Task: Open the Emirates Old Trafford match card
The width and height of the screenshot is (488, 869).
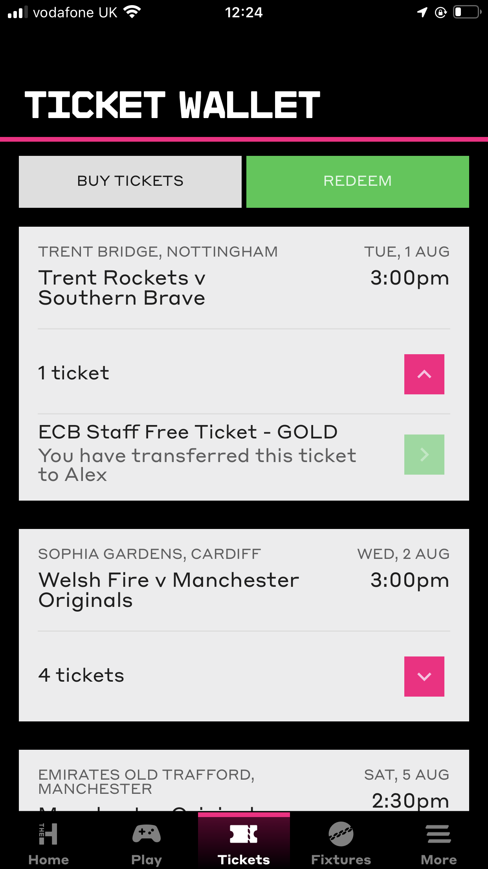Action: [x=244, y=780]
